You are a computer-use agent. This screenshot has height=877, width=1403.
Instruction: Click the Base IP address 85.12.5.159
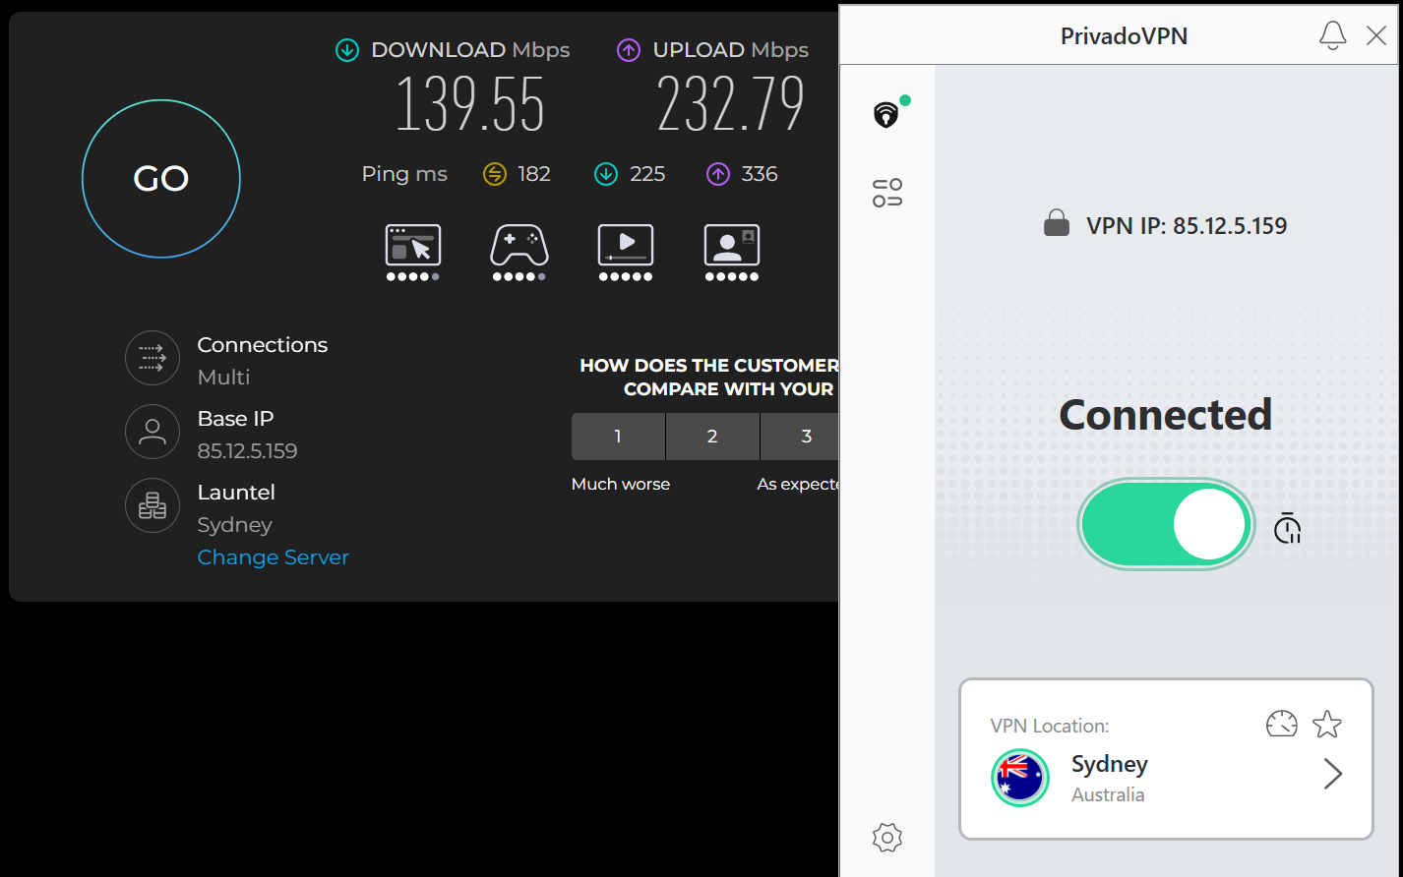pos(247,451)
